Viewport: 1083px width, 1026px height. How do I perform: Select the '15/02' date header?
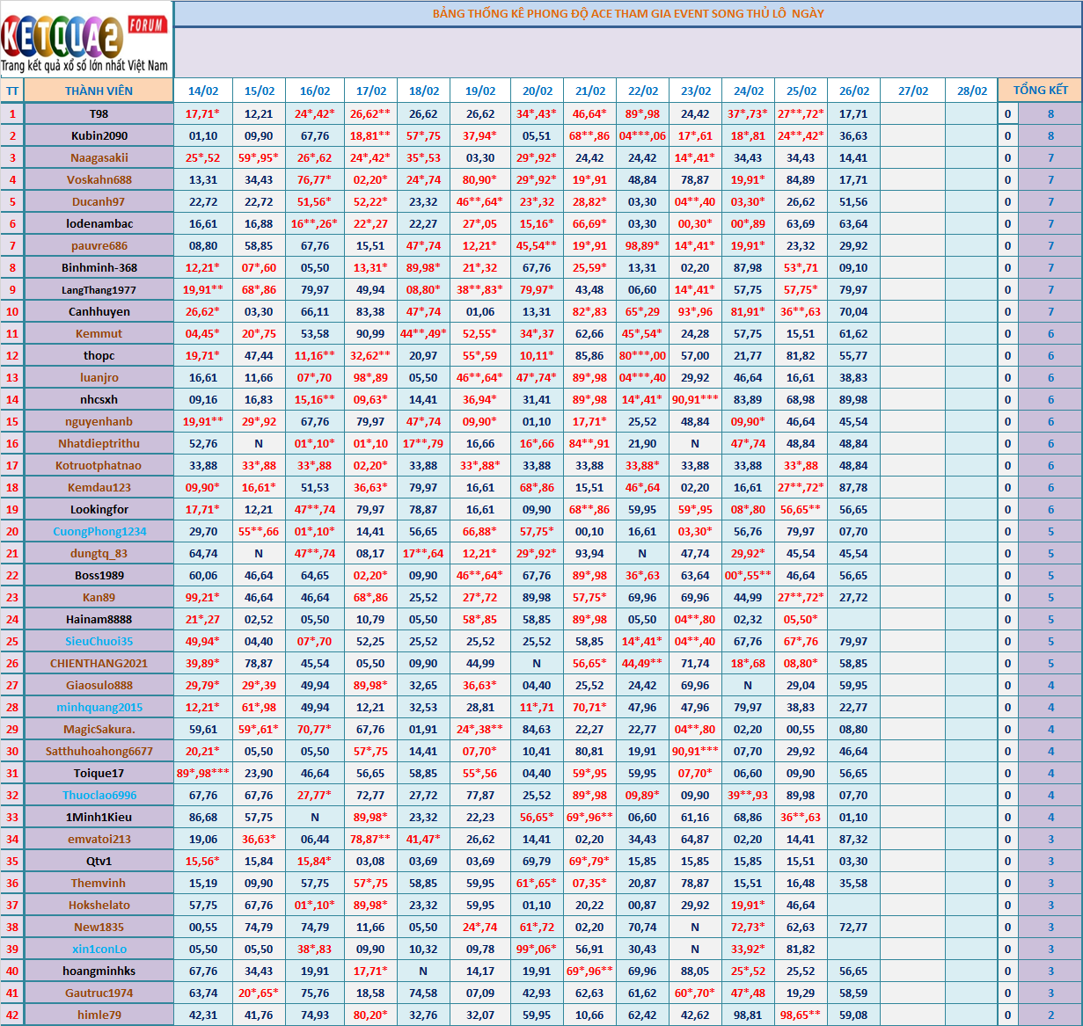tap(259, 91)
